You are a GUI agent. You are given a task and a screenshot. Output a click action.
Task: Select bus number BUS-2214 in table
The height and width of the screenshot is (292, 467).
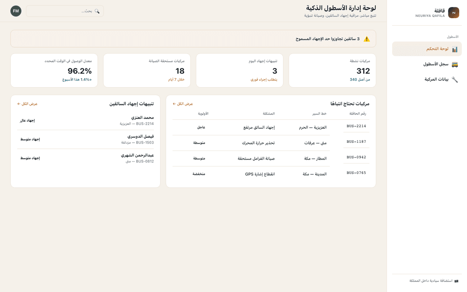coord(356,126)
